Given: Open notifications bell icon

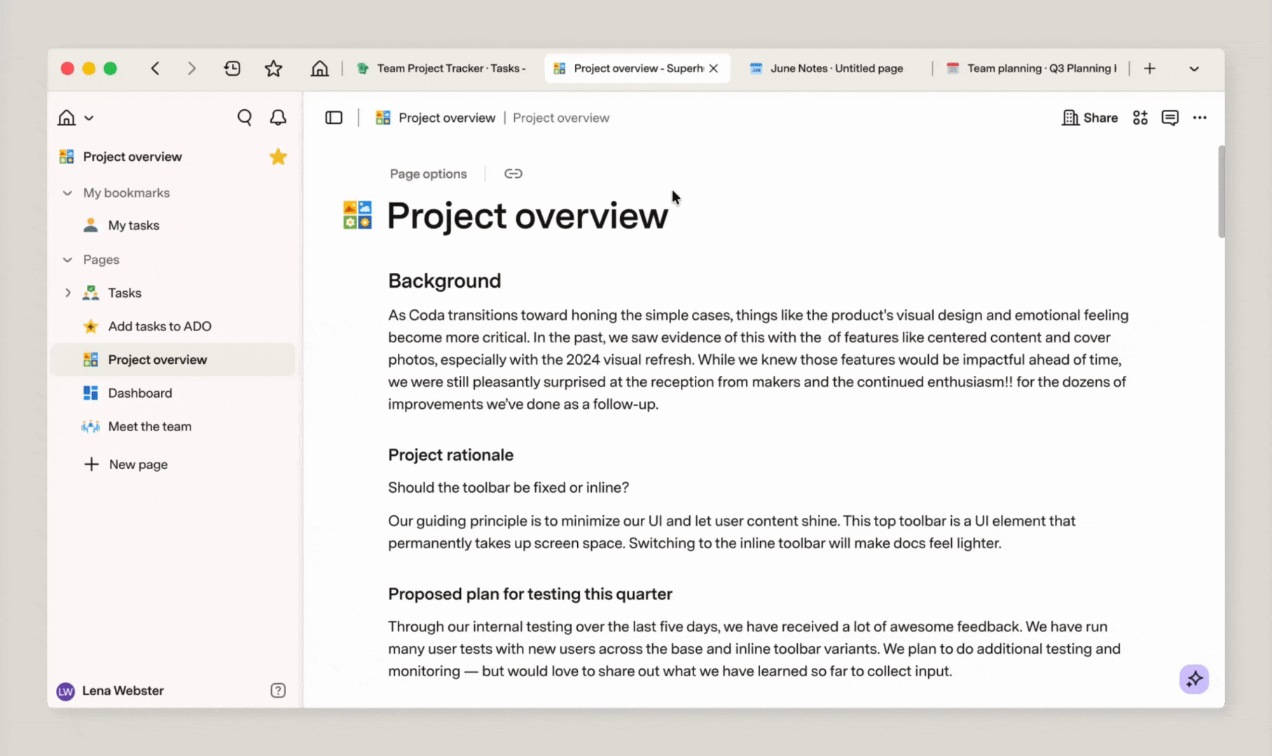Looking at the screenshot, I should click(278, 118).
